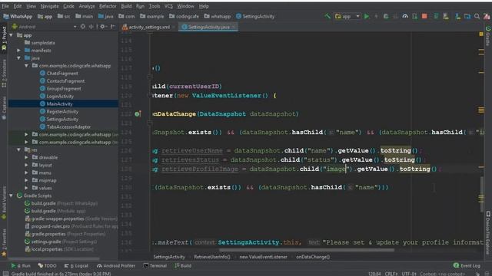Click the tool window quick access icon in status bar
The image size is (492, 276).
point(5,274)
